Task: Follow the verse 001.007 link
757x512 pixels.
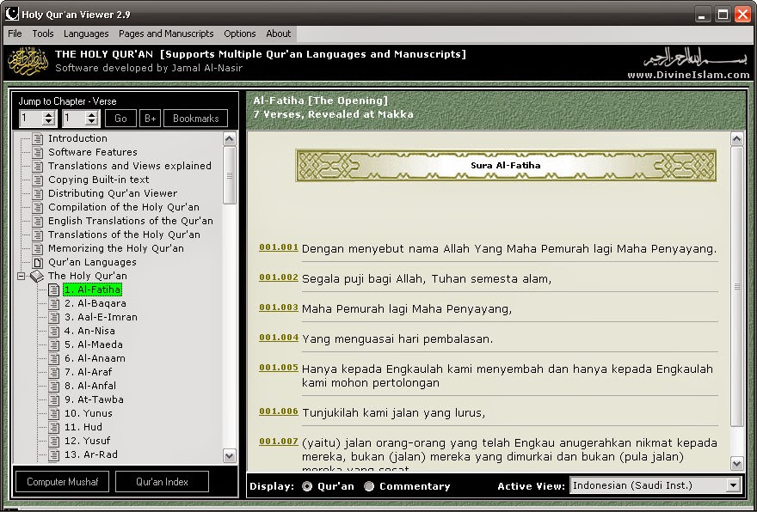Action: 279,442
